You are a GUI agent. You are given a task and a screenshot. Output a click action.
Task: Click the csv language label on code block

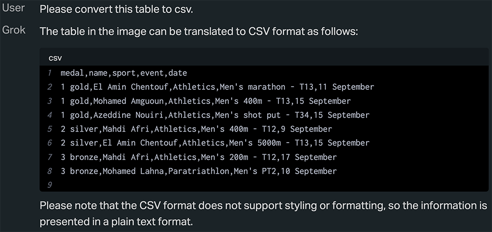point(55,58)
